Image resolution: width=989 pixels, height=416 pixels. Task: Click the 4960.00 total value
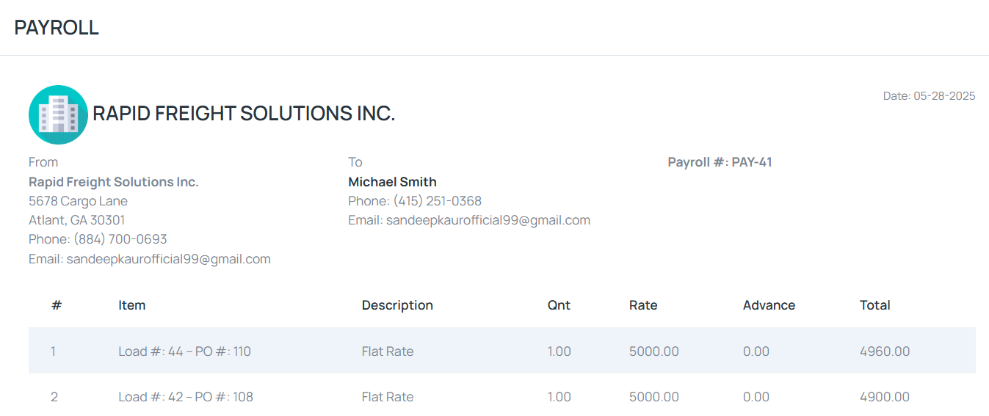(x=885, y=351)
